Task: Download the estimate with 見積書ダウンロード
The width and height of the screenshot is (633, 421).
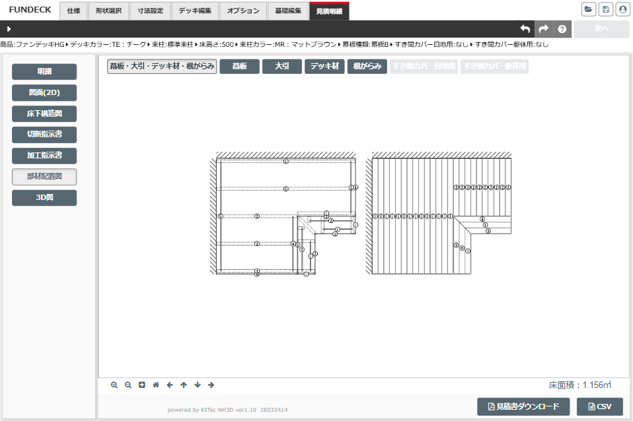Action: [x=523, y=406]
